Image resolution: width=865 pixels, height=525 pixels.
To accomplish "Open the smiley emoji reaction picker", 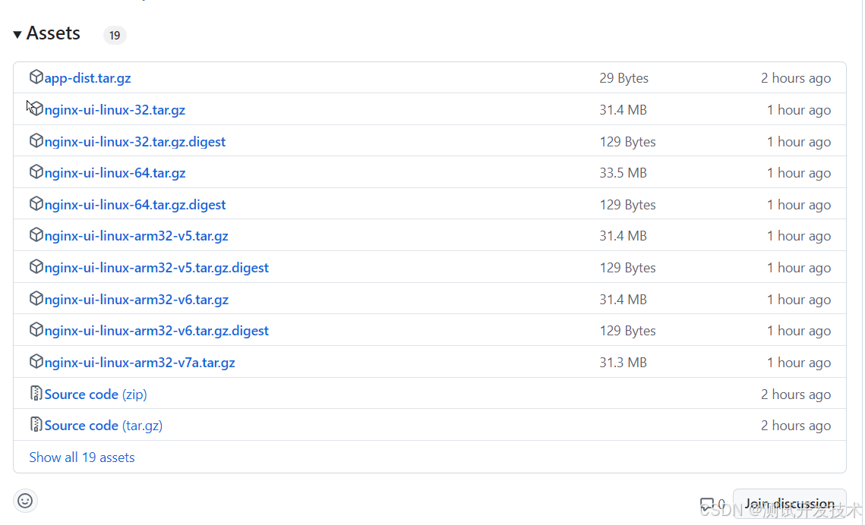I will [x=25, y=501].
